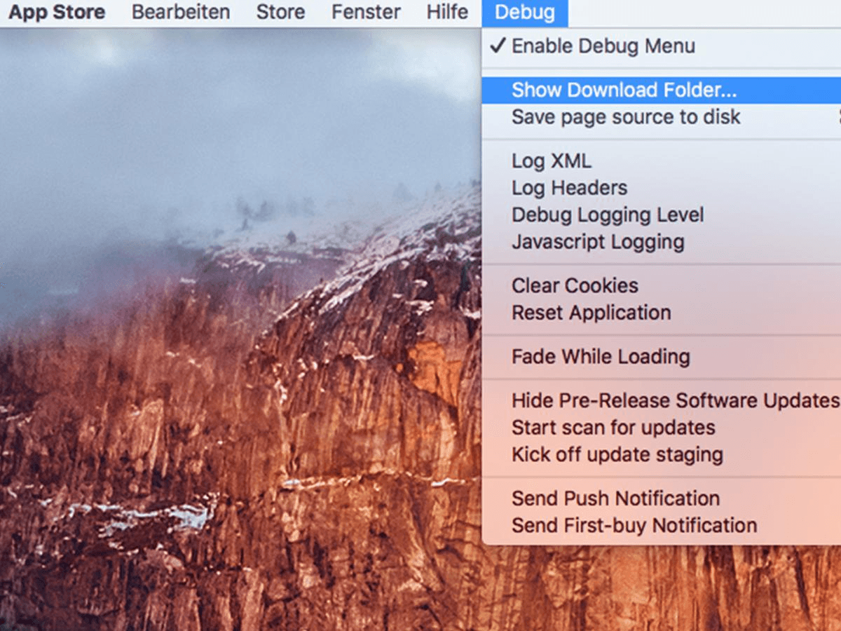Select Javascript Logging entry
The width and height of the screenshot is (841, 631).
coord(599,241)
